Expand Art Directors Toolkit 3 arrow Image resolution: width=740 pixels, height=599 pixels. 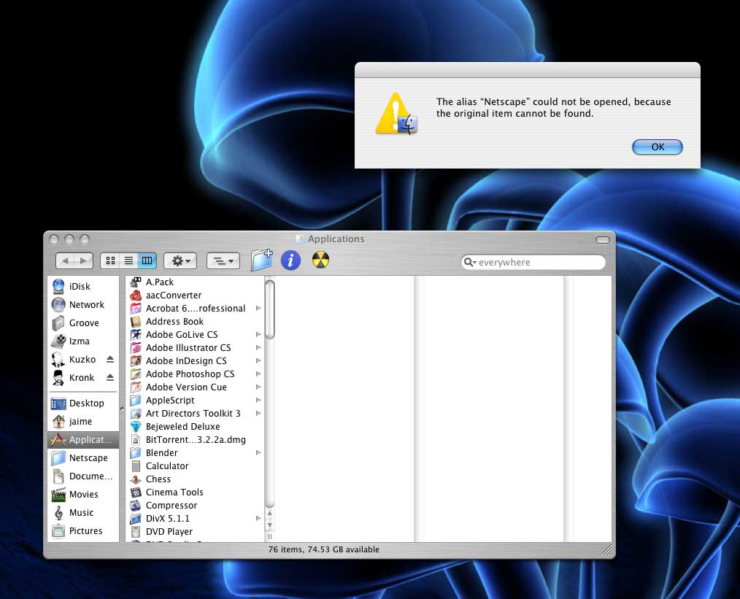258,414
